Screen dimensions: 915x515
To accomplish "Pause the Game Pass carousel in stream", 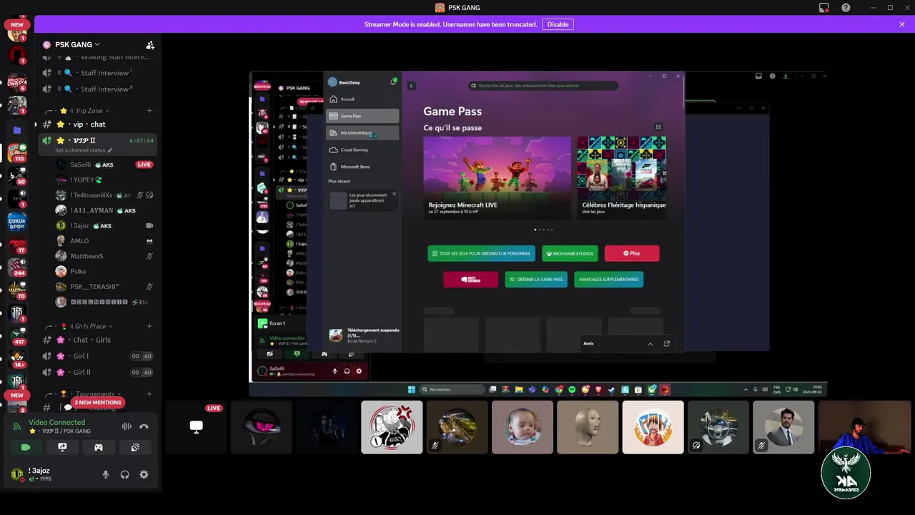I will (658, 127).
